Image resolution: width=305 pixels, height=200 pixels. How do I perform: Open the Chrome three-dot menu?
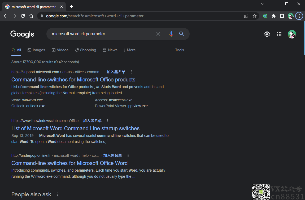pyautogui.click(x=299, y=16)
